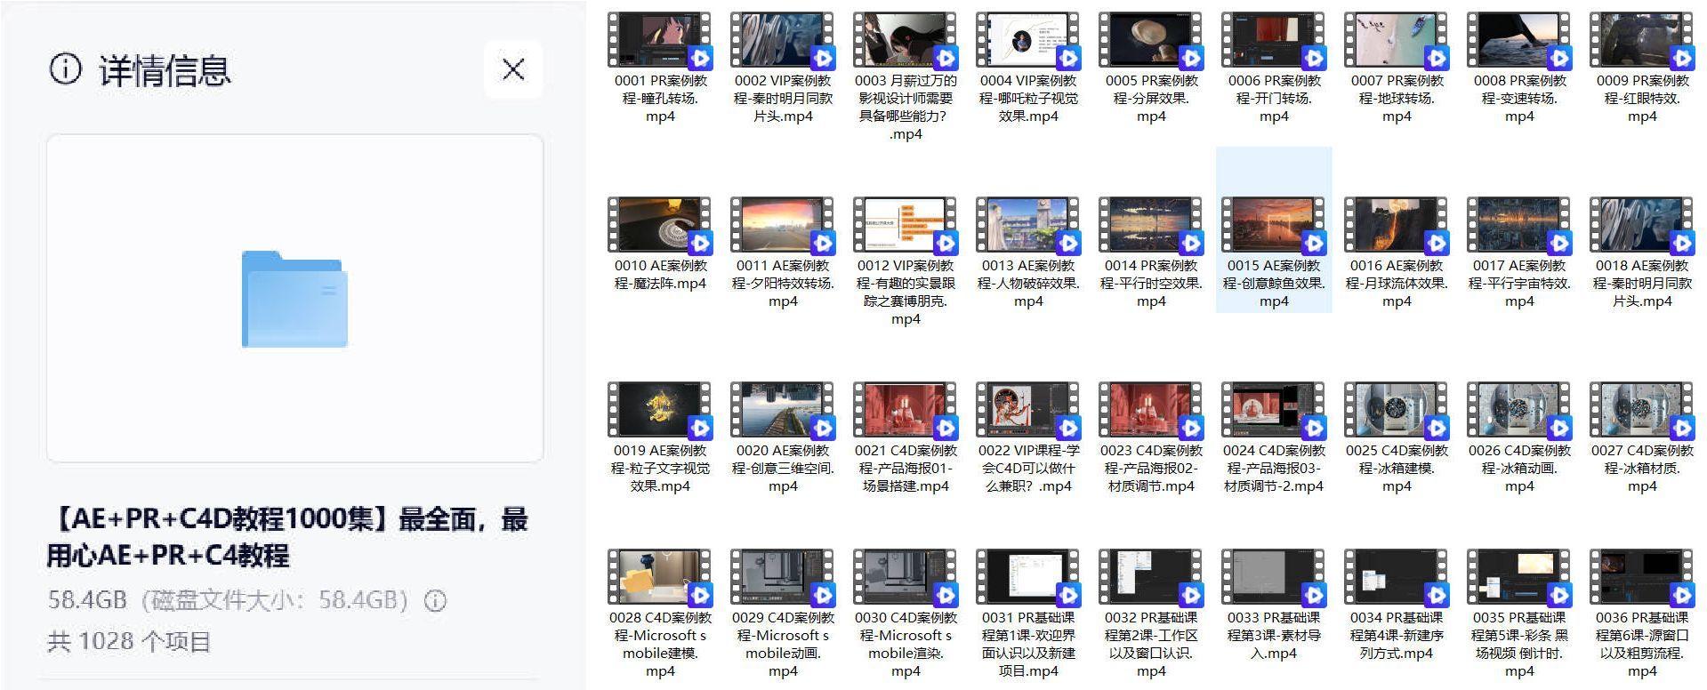1707x690 pixels.
Task: Open 0004 VIP哪吒粒子视觉效果 video thumbnail
Action: pos(1027,41)
